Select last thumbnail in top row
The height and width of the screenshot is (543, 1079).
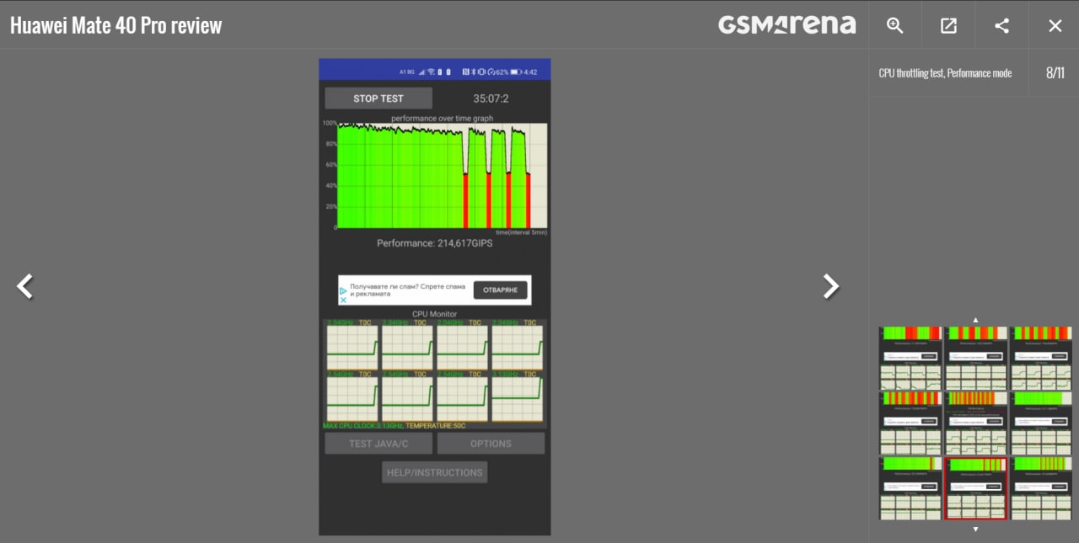[x=1041, y=358]
